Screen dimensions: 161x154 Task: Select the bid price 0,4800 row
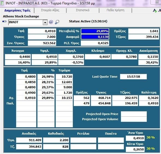click(x=26, y=77)
